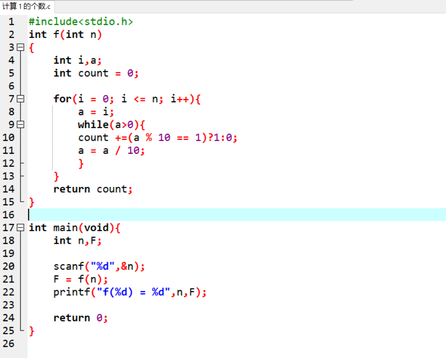446x358 pixels.
Task: Click the for loop header on line 7
Action: (127, 99)
